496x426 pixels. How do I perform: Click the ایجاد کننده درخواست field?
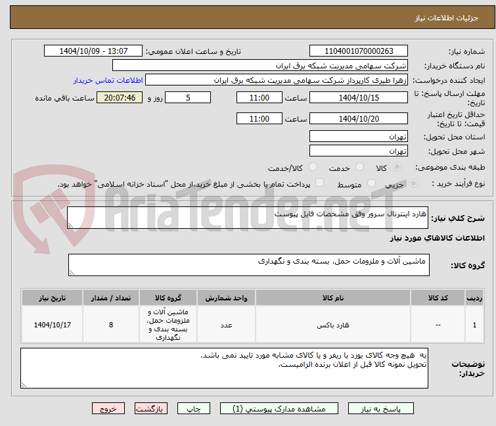point(277,80)
